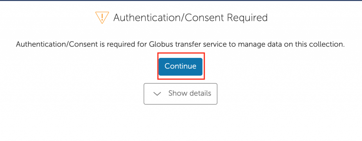
Task: Reveal consent details with Show details
Action: (x=181, y=94)
